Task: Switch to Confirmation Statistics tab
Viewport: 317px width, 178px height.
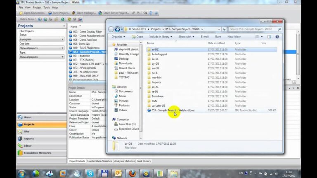Action: coord(99,161)
